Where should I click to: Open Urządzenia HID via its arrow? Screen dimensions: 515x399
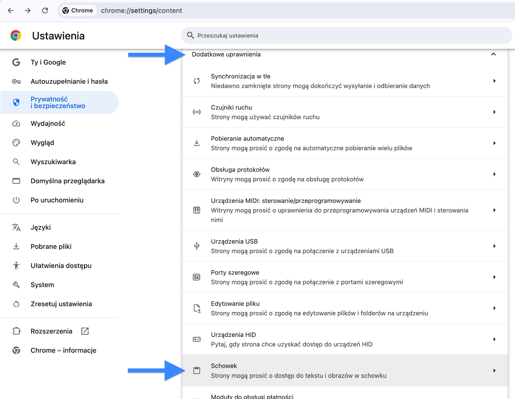494,339
